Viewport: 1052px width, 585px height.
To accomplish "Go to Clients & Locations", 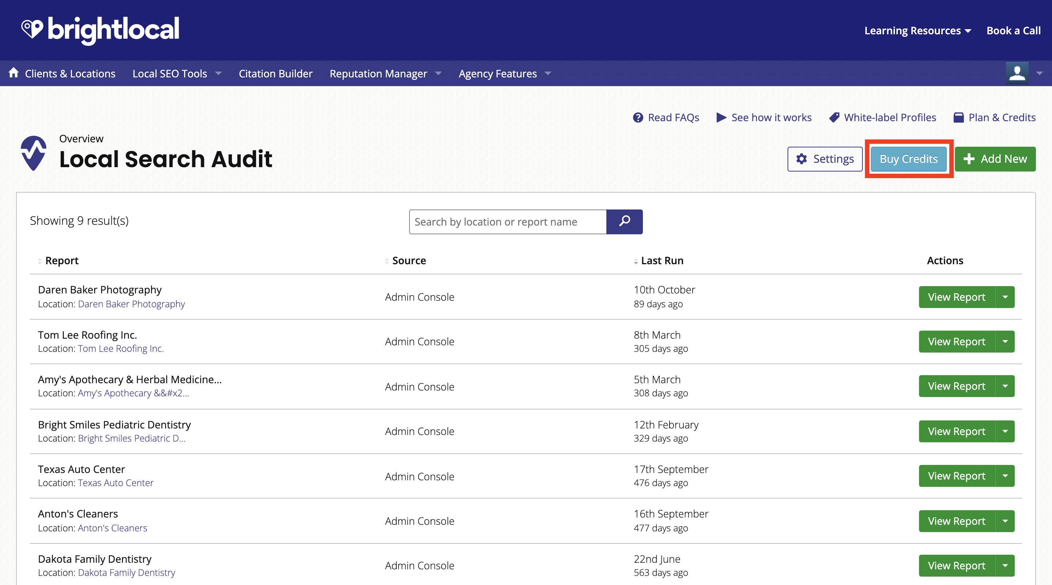I will point(70,73).
